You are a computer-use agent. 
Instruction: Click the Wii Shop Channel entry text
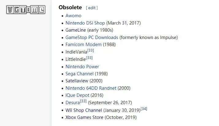click(x=103, y=110)
